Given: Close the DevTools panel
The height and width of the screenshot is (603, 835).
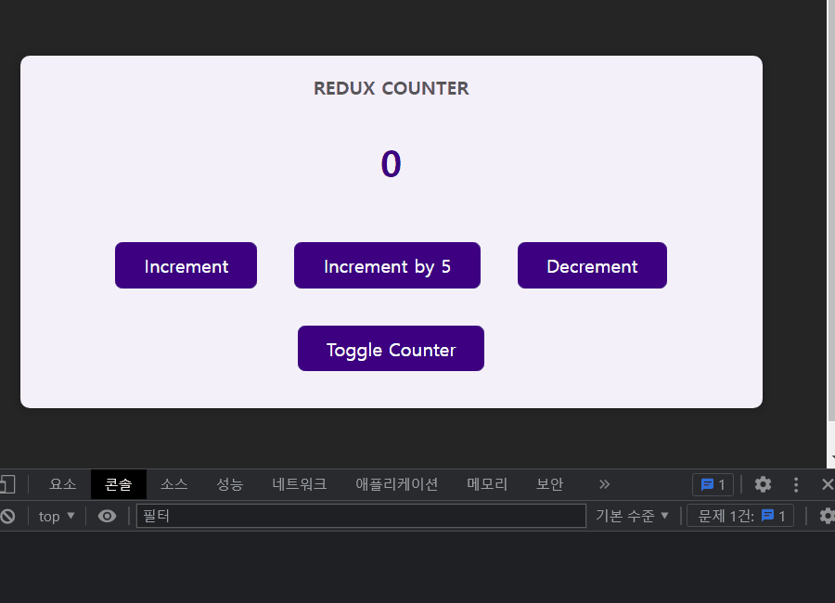Looking at the screenshot, I should (827, 484).
